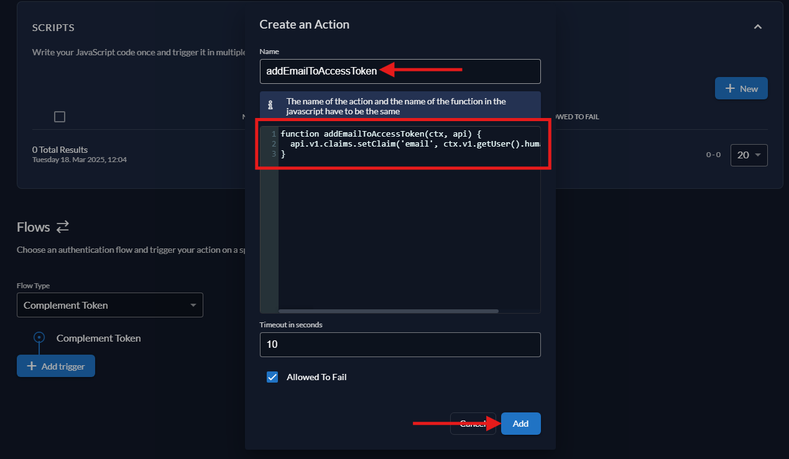
Task: Click line number 3 in the code editor
Action: point(273,153)
